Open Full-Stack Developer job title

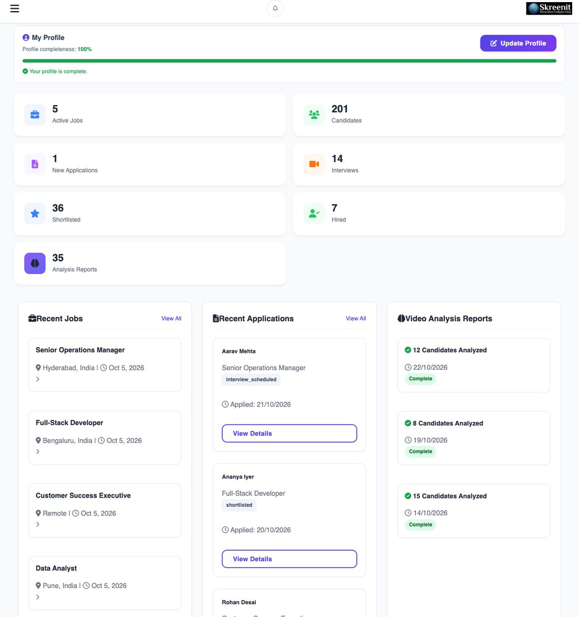[69, 422]
